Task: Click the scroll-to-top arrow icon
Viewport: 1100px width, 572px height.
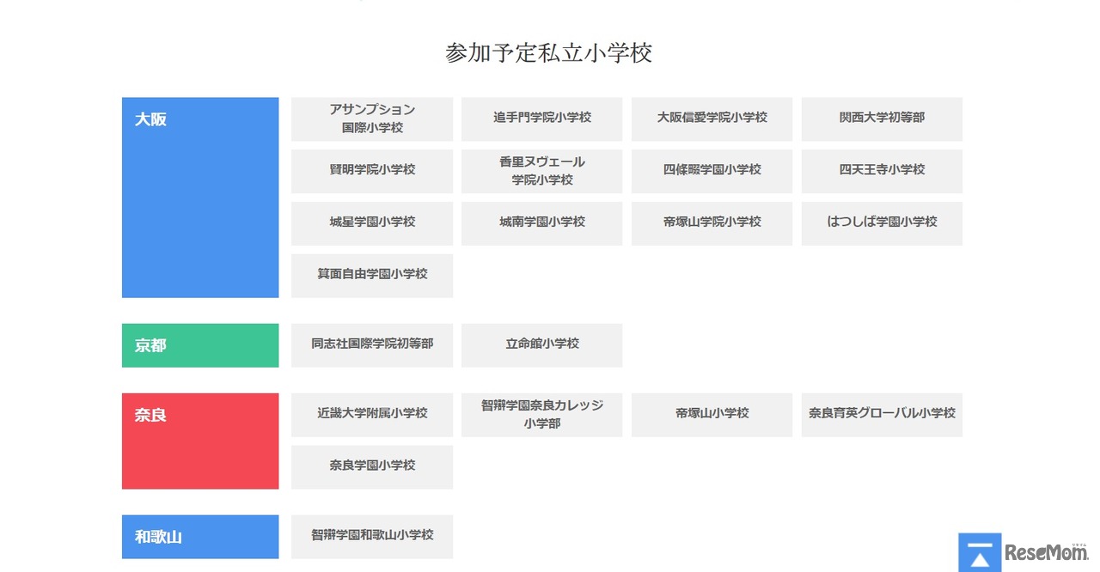Action: 980,552
